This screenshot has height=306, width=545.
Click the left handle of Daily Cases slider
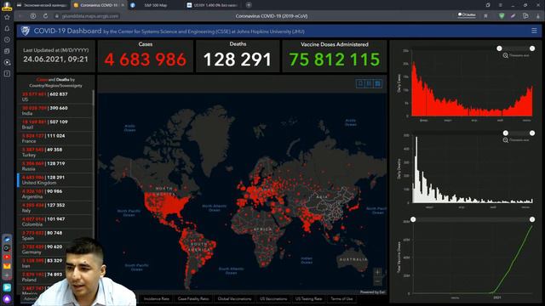point(499,48)
